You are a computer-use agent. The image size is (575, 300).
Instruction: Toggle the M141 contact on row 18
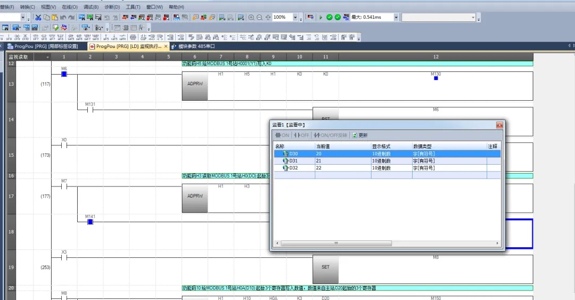[90, 222]
